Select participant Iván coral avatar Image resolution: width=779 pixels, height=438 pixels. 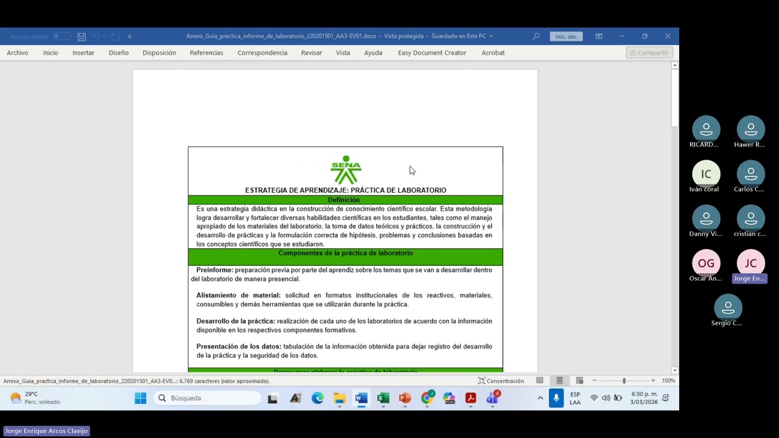[x=706, y=174]
